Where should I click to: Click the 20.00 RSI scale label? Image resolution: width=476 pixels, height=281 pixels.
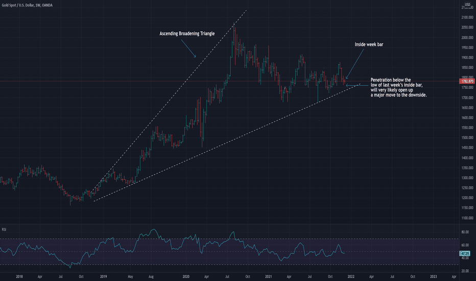[465, 271]
